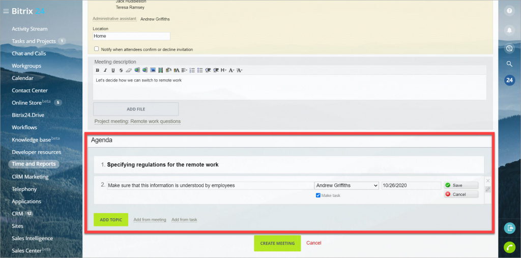Apply strikethrough in description editor
This screenshot has height=258, width=521.
tap(121, 70)
